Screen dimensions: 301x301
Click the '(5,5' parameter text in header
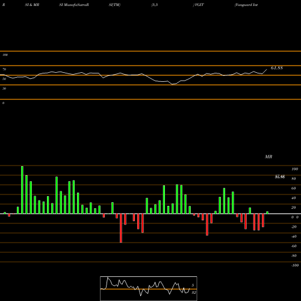155,5
